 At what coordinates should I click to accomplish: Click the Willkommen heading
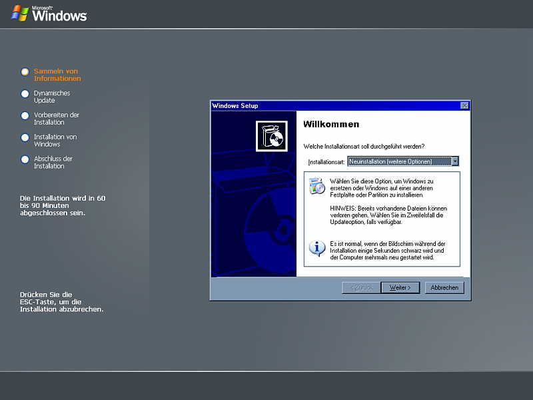pos(331,124)
